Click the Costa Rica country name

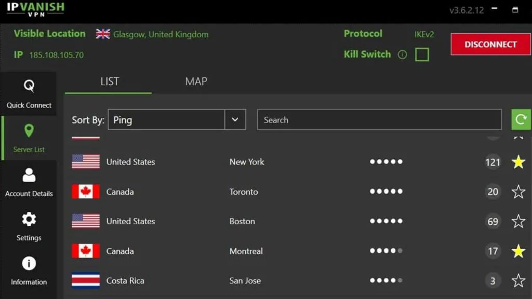tap(125, 280)
